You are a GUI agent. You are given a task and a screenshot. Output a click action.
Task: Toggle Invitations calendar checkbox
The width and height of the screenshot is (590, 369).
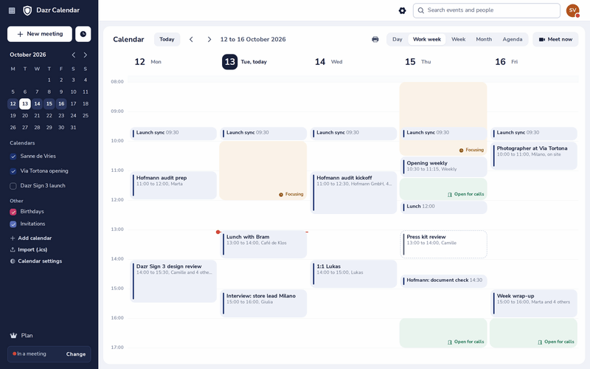tap(13, 224)
